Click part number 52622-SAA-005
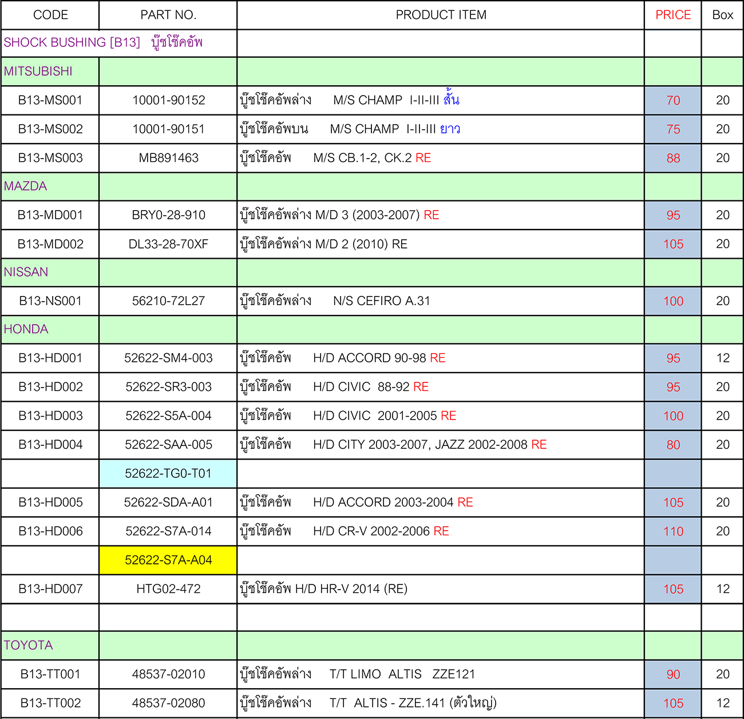This screenshot has height=719, width=744. [x=168, y=444]
